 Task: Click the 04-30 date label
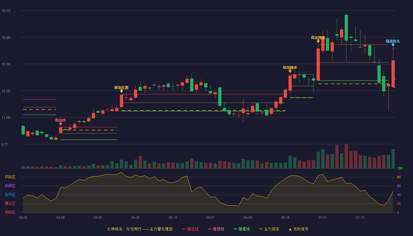135,217
